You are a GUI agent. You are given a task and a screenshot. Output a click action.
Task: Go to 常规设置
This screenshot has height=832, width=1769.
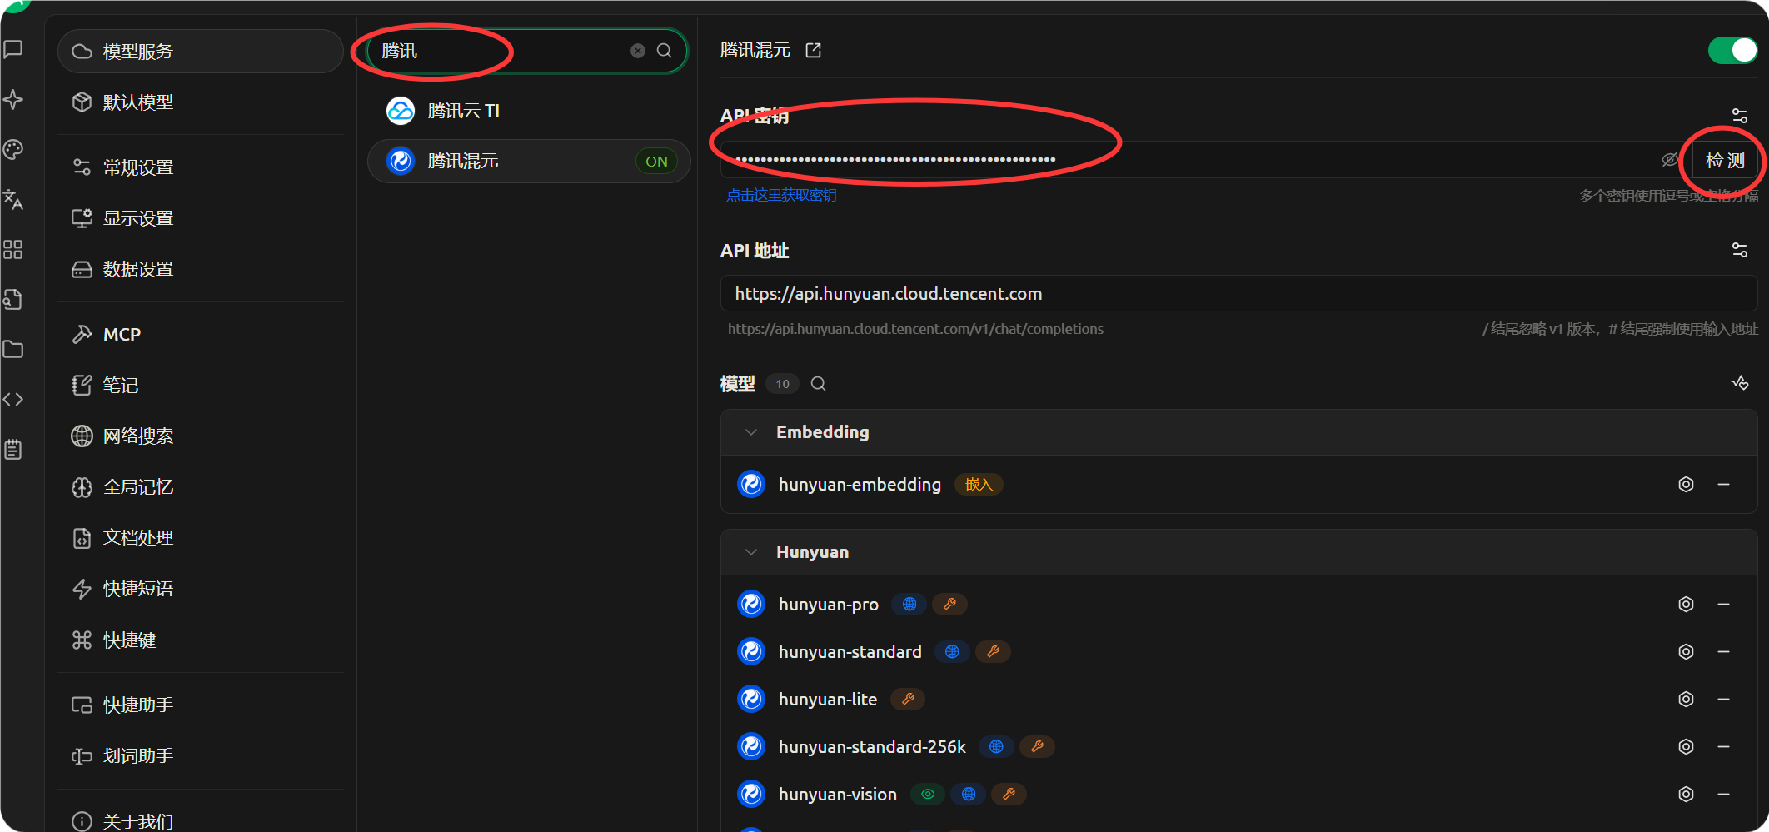[201, 167]
